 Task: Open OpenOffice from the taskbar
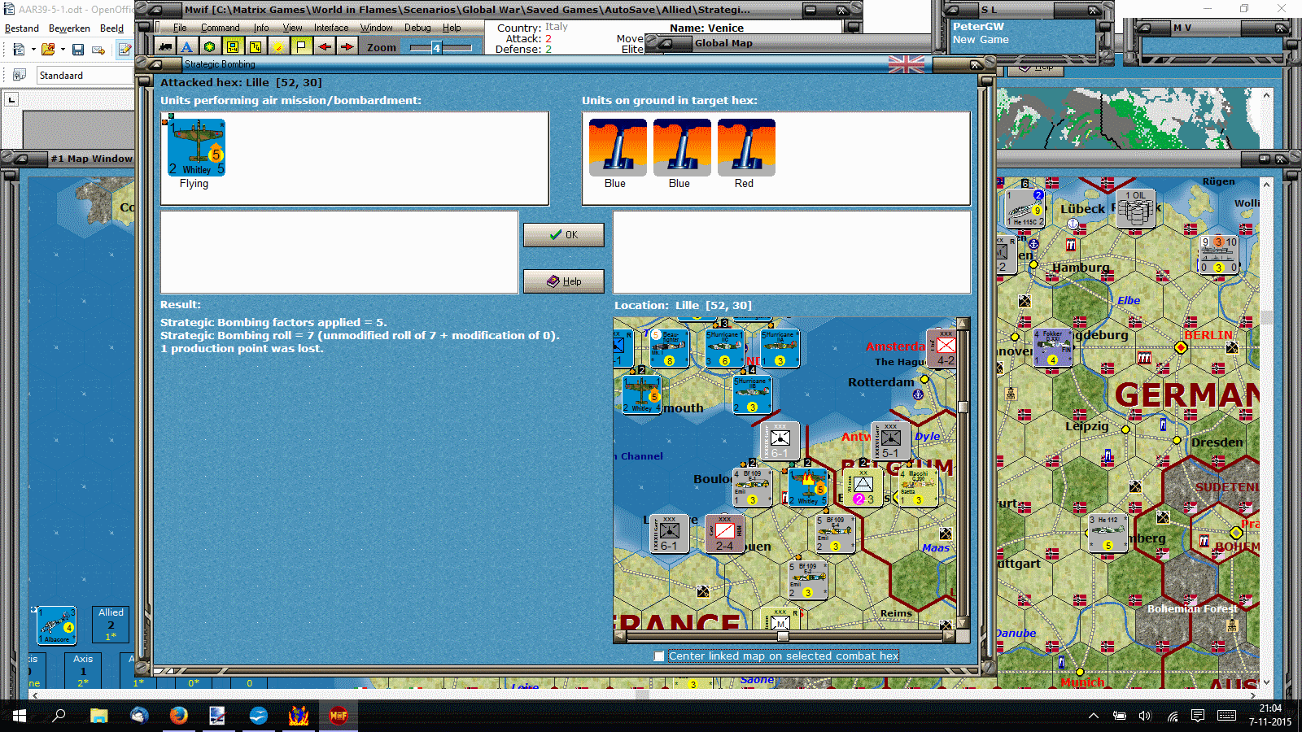tap(259, 716)
